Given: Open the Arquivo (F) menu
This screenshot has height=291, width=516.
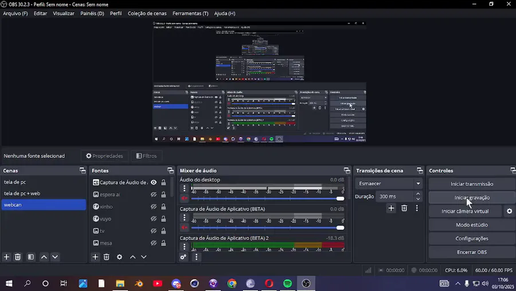Looking at the screenshot, I should tap(15, 14).
